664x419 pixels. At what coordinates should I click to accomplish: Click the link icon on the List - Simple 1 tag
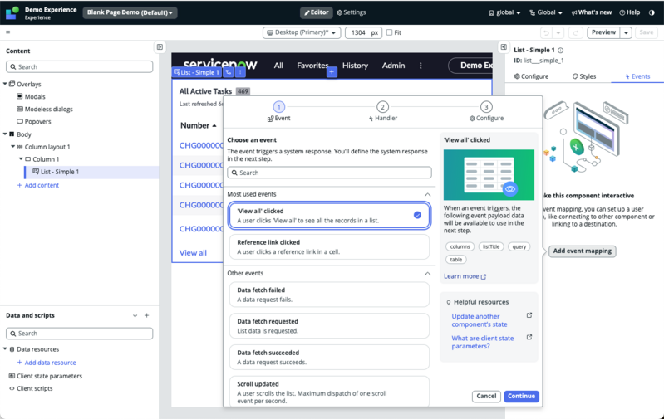pos(229,72)
